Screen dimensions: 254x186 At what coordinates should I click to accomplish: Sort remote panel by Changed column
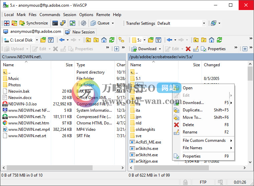pyautogui.click(x=224, y=65)
